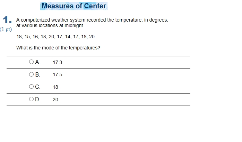Image resolution: width=242 pixels, height=142 pixels.
Task: Click the large question number 1
Action: [x=7, y=20]
